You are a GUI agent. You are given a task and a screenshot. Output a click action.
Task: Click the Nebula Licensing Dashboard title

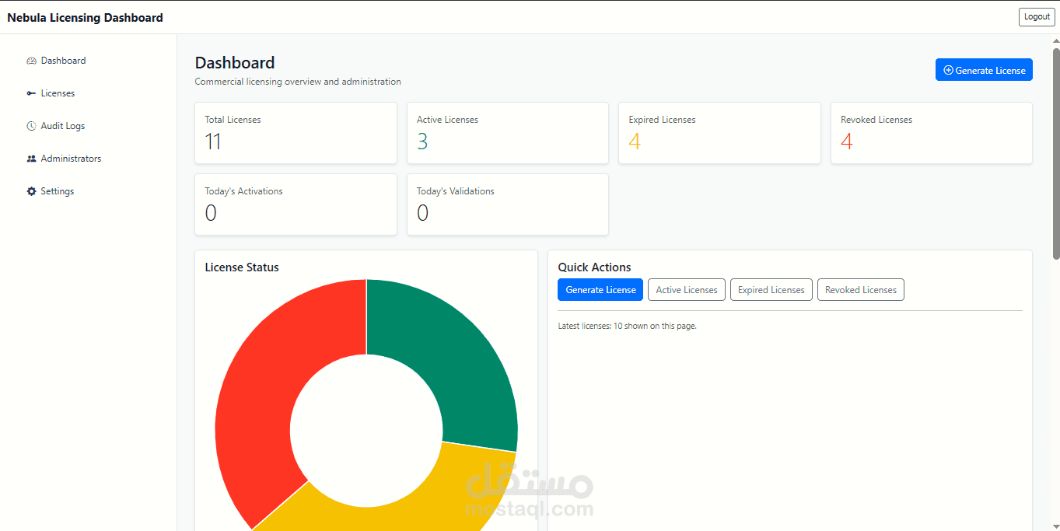pyautogui.click(x=86, y=18)
